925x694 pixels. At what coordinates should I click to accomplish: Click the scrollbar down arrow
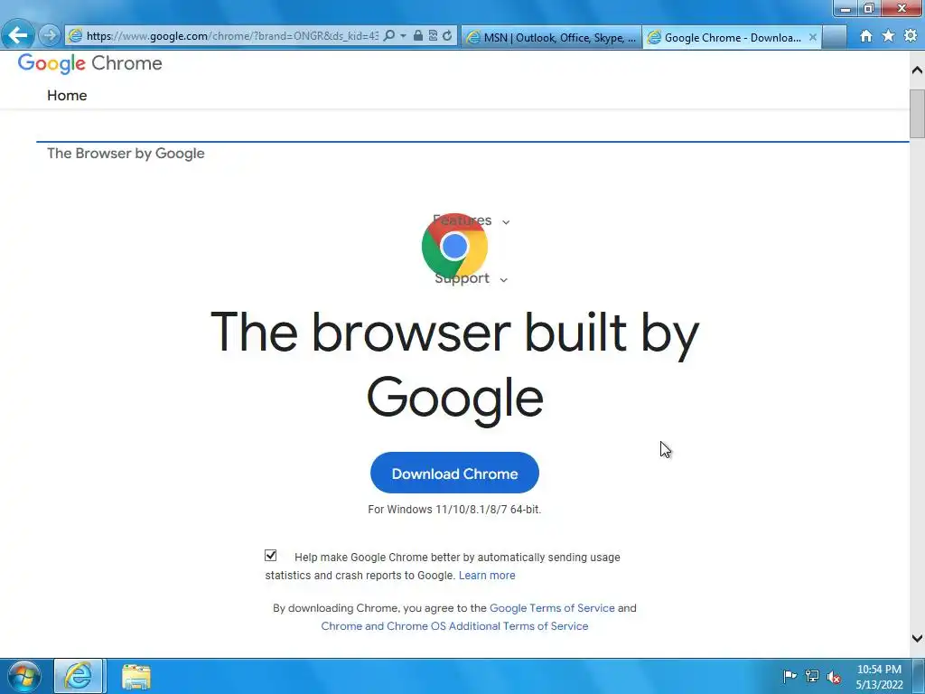917,639
